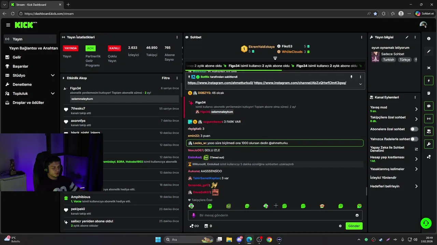
Task: Click the info icon in right sidebar
Action: coord(429,39)
